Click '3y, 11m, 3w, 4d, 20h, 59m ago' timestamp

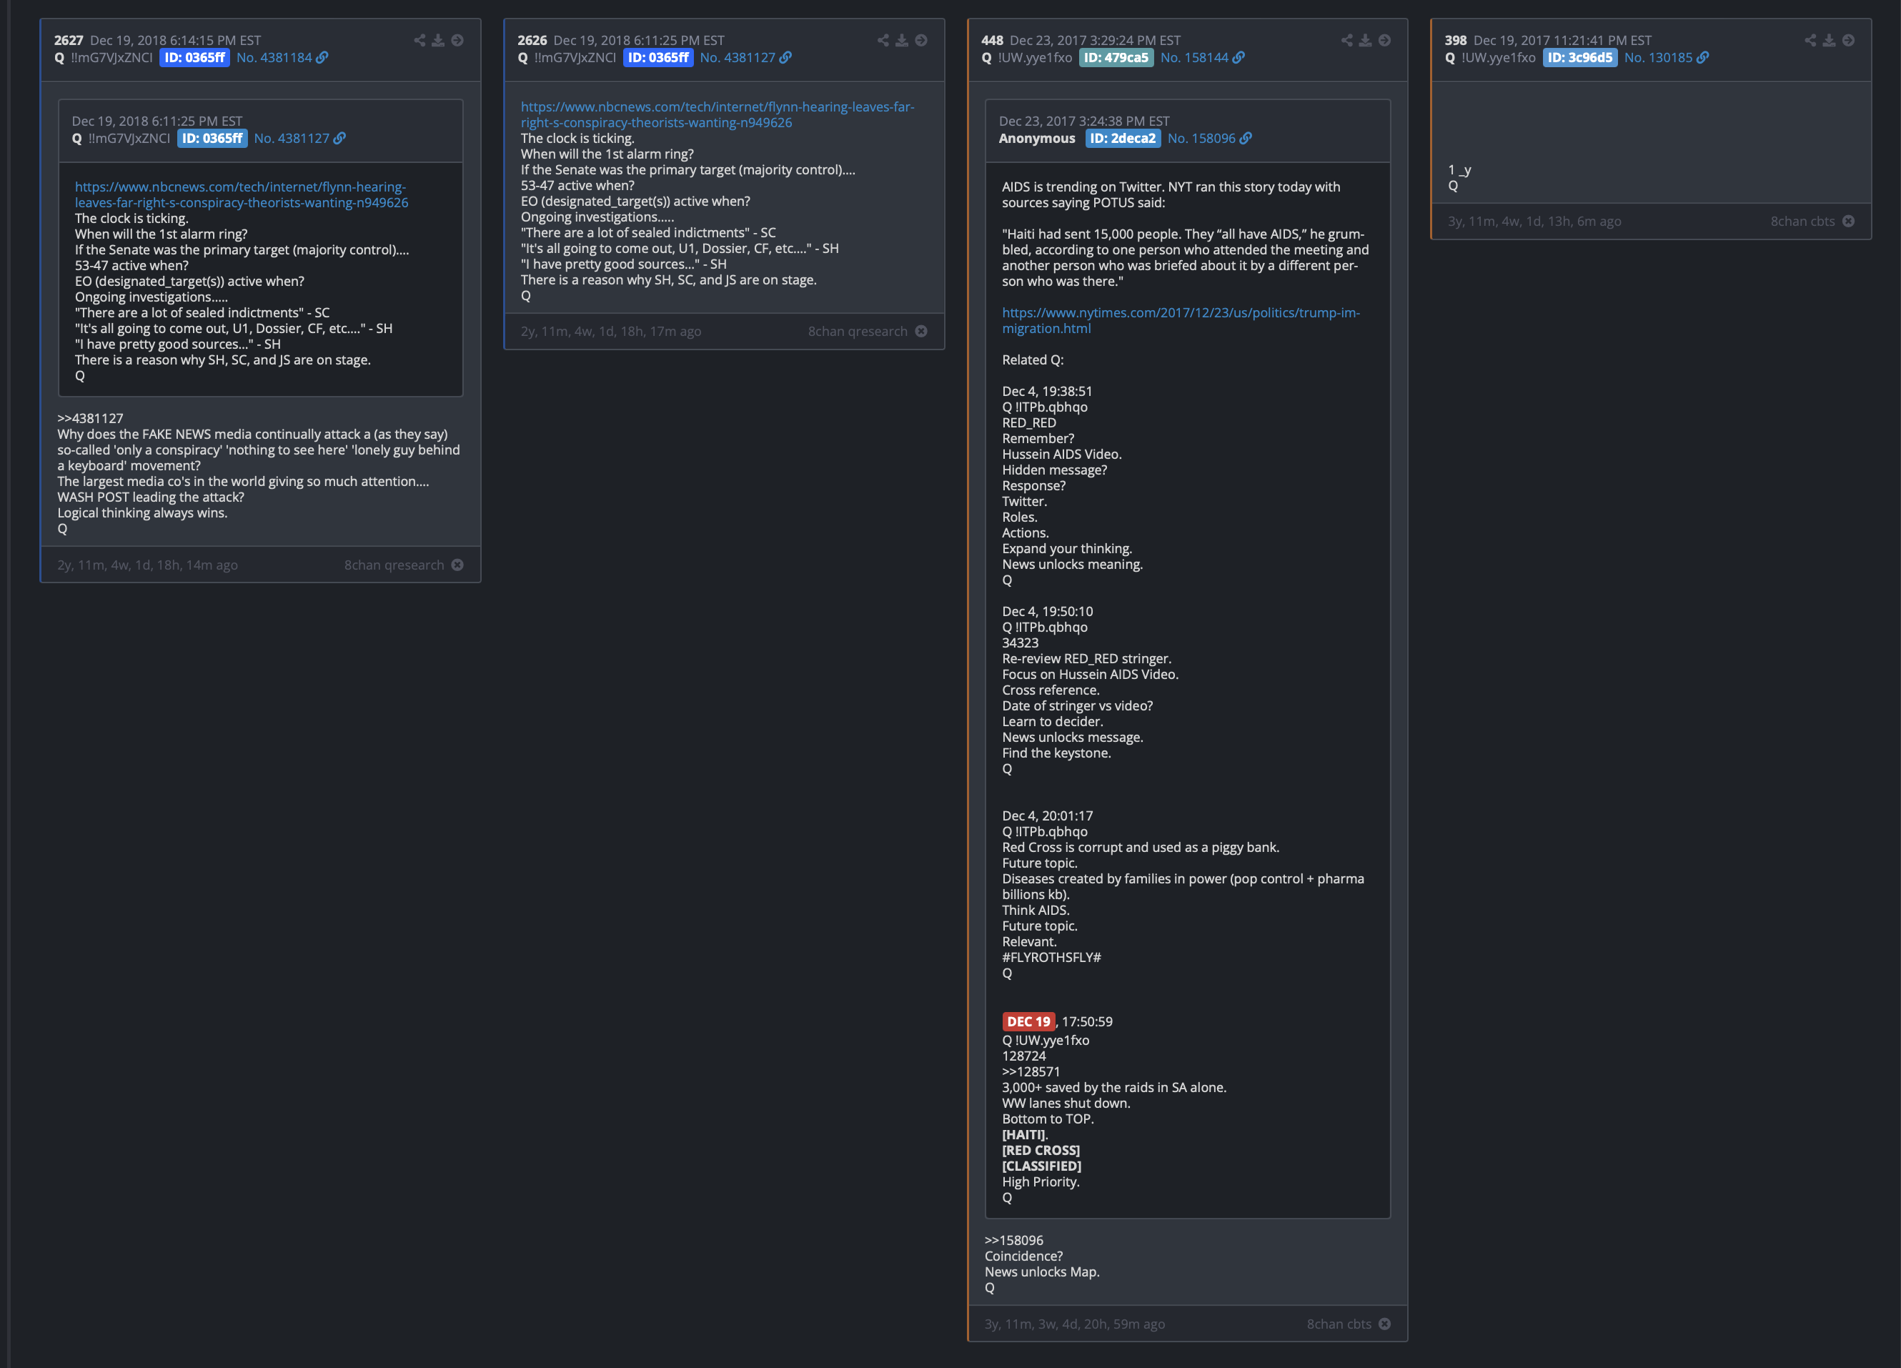tap(1075, 1324)
